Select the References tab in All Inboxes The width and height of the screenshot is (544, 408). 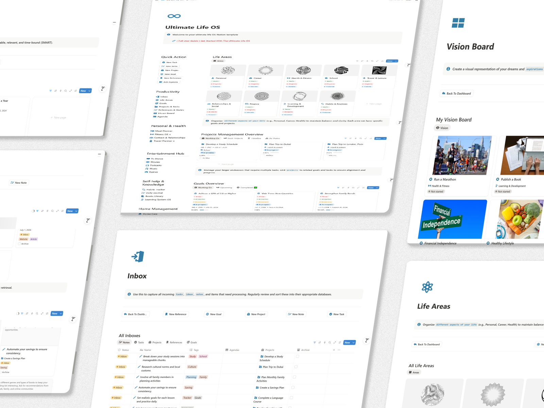[x=174, y=342]
